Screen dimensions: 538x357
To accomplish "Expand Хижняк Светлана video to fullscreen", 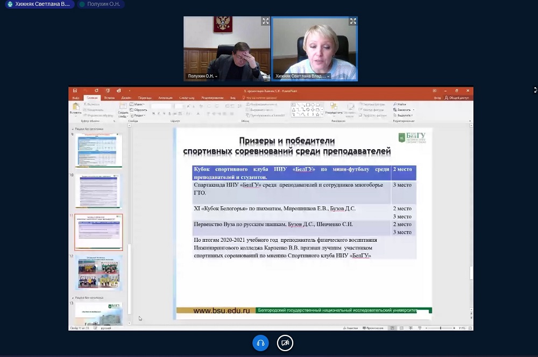I will click(353, 22).
